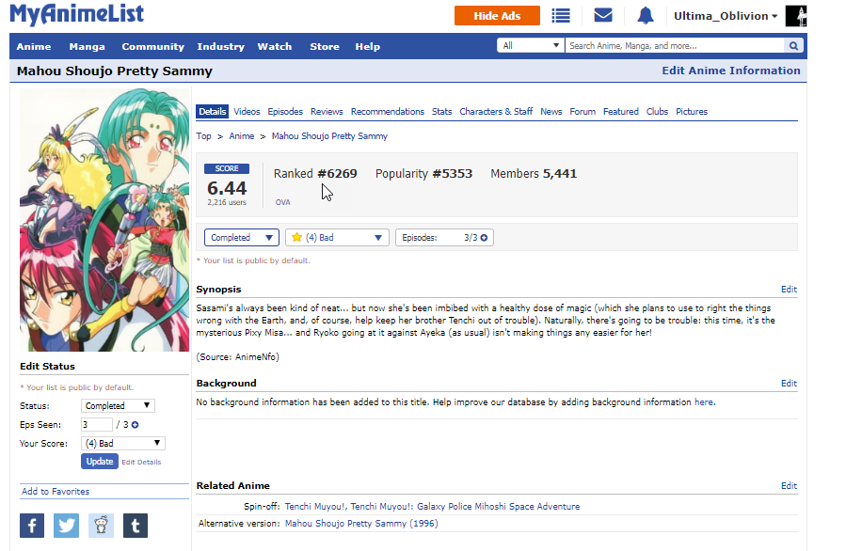The width and height of the screenshot is (846, 551).
Task: Click the background information 'here' link
Action: coord(704,402)
